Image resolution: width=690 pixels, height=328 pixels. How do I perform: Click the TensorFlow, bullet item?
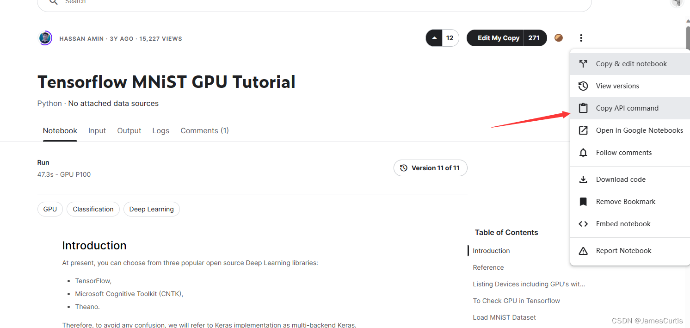(x=93, y=281)
